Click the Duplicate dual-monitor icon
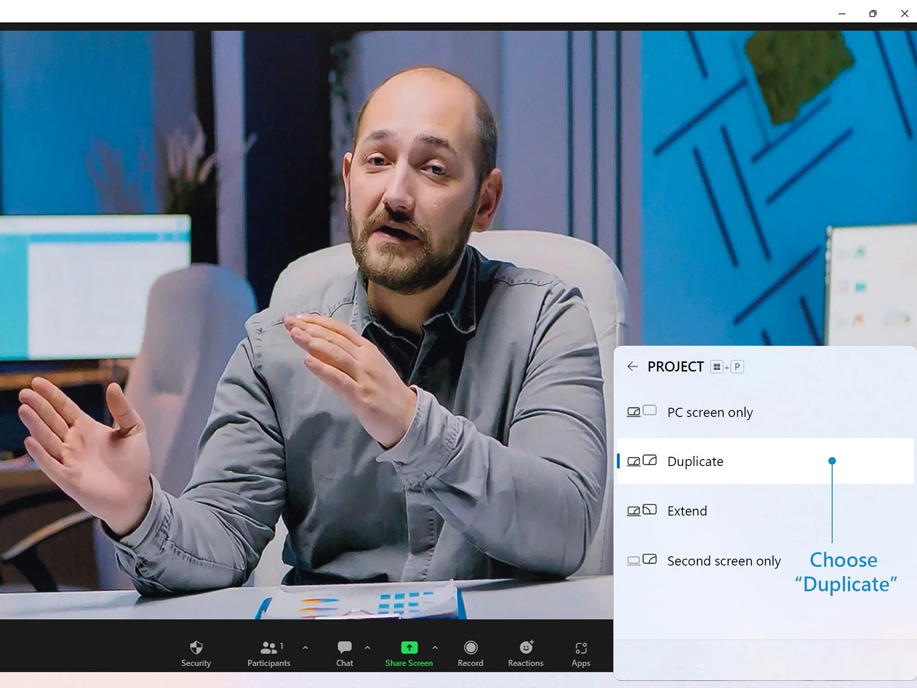Screen dimensions: 917x688 641,461
